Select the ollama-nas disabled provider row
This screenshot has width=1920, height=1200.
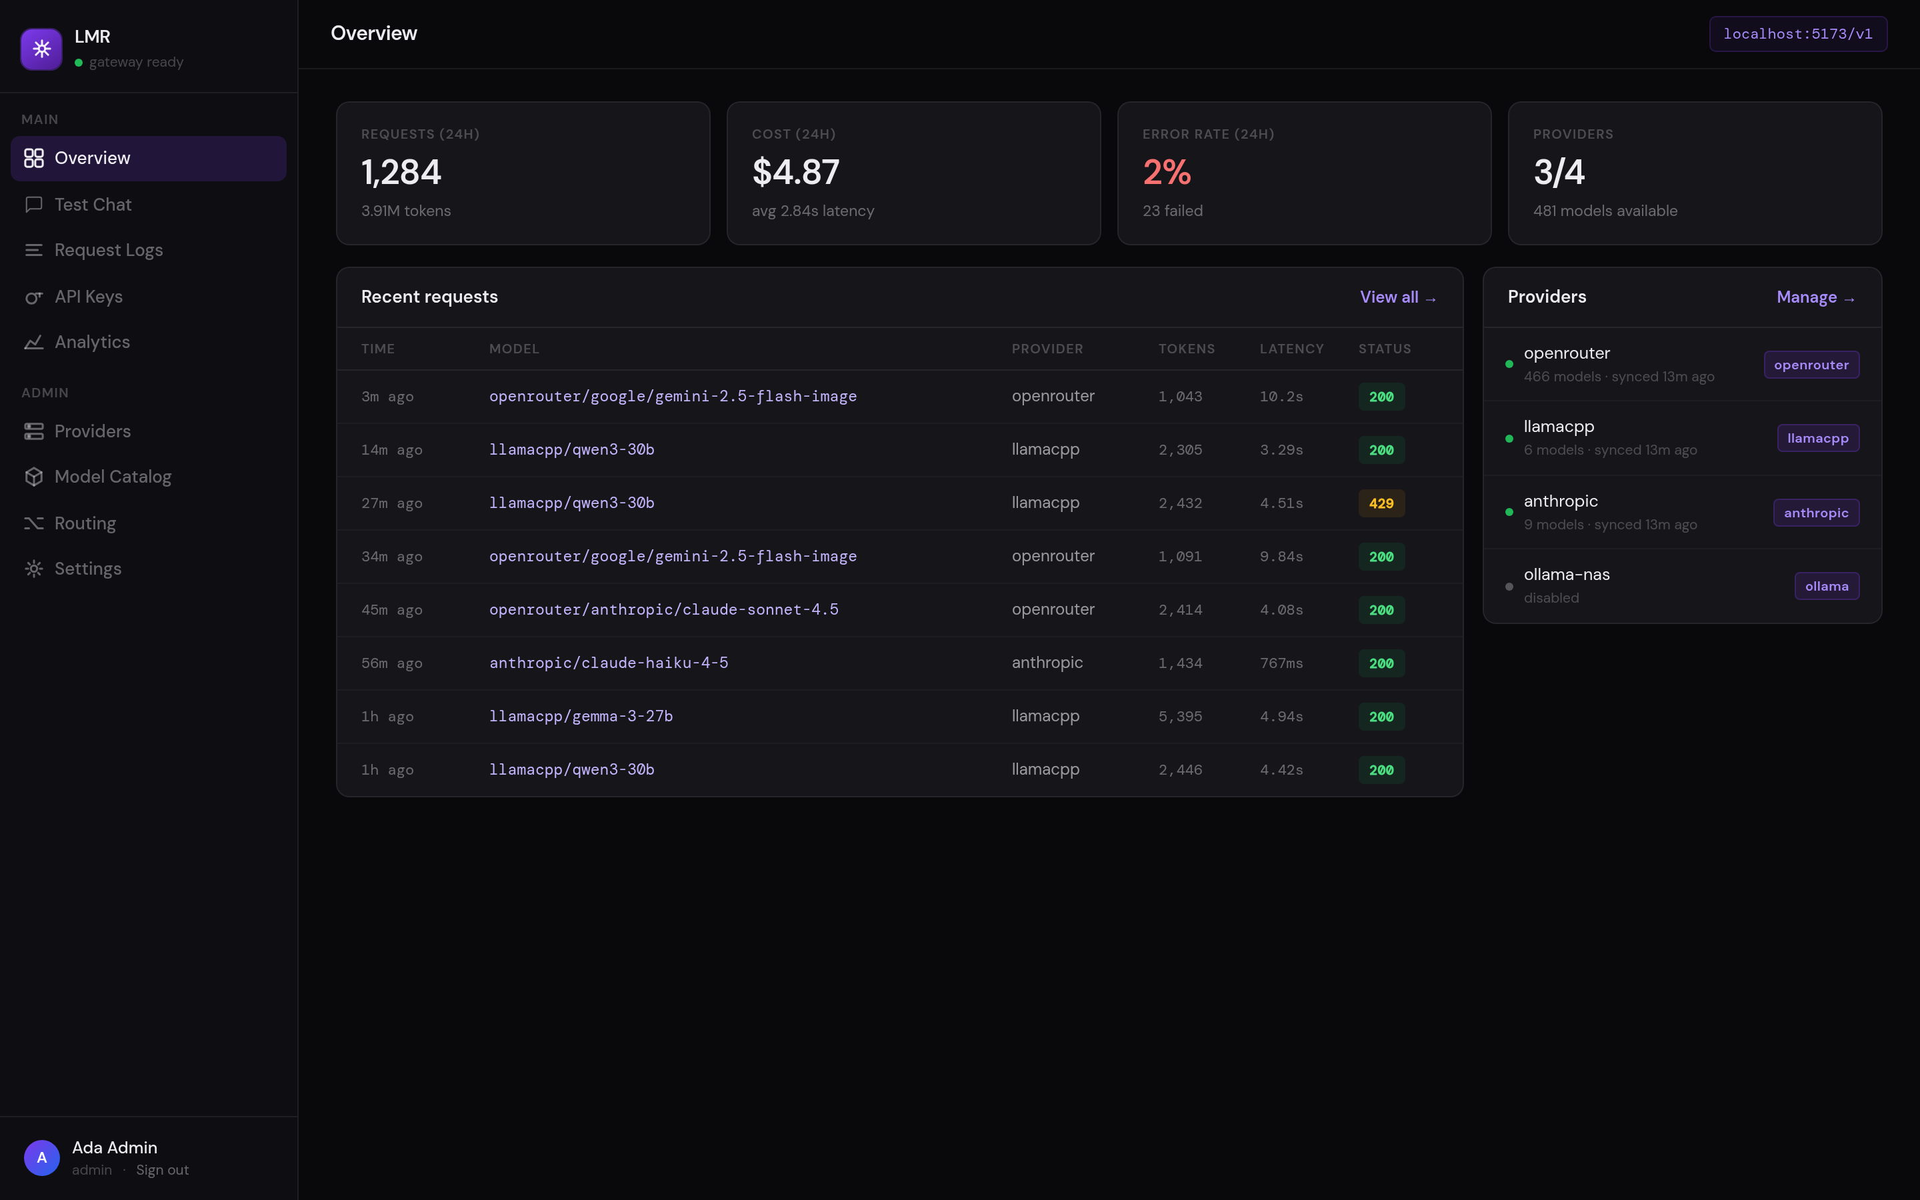coord(1682,586)
